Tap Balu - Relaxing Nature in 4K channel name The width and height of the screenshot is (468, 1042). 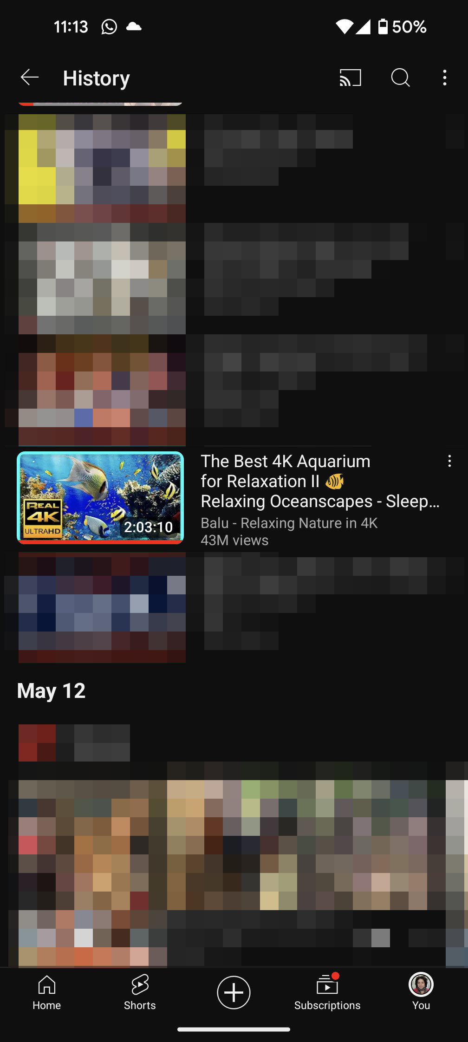coord(289,523)
